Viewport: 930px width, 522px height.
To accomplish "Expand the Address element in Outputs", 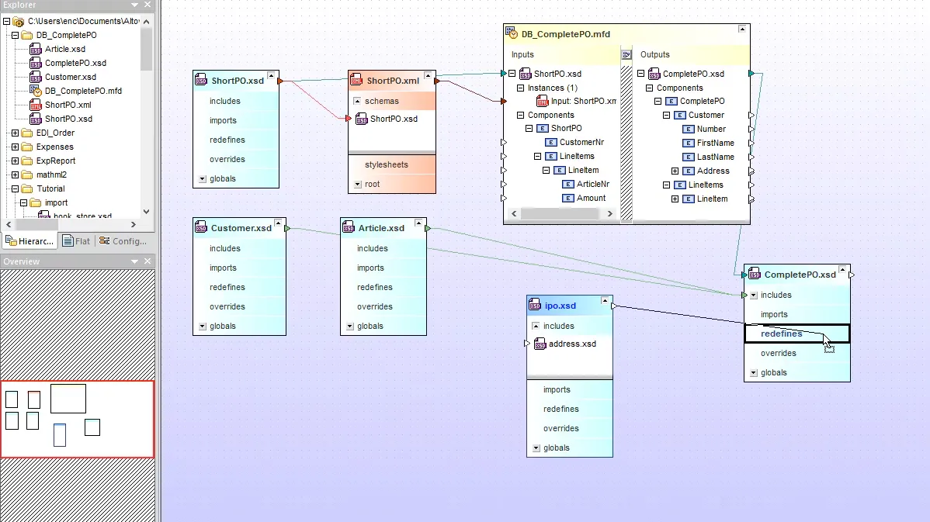I will point(675,171).
